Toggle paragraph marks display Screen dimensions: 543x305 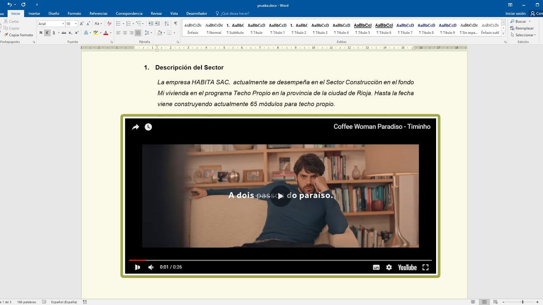click(x=176, y=24)
